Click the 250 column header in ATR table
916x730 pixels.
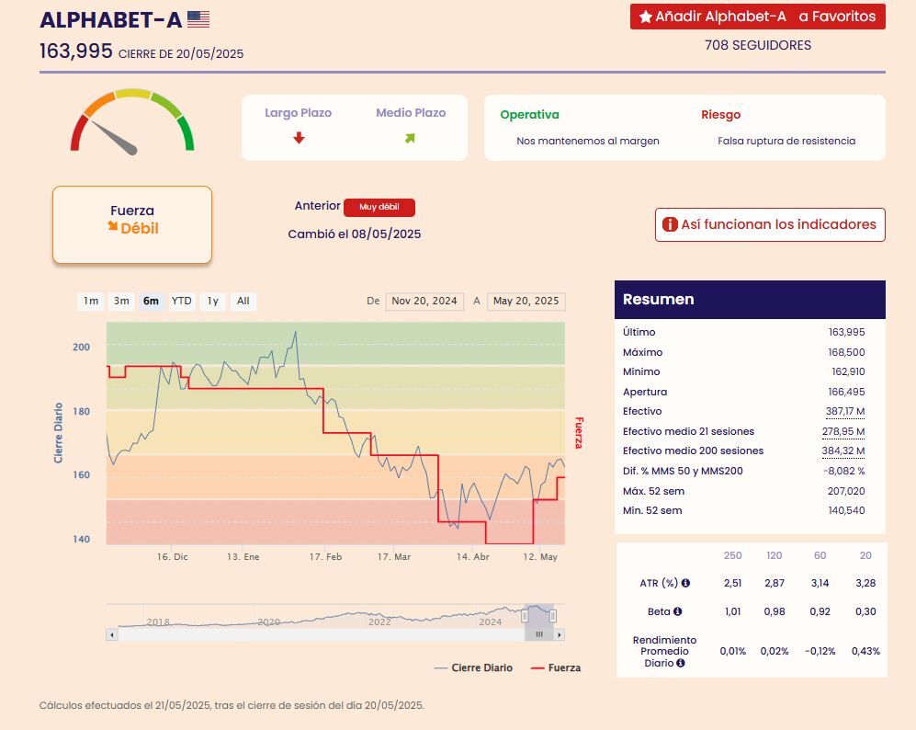click(732, 555)
